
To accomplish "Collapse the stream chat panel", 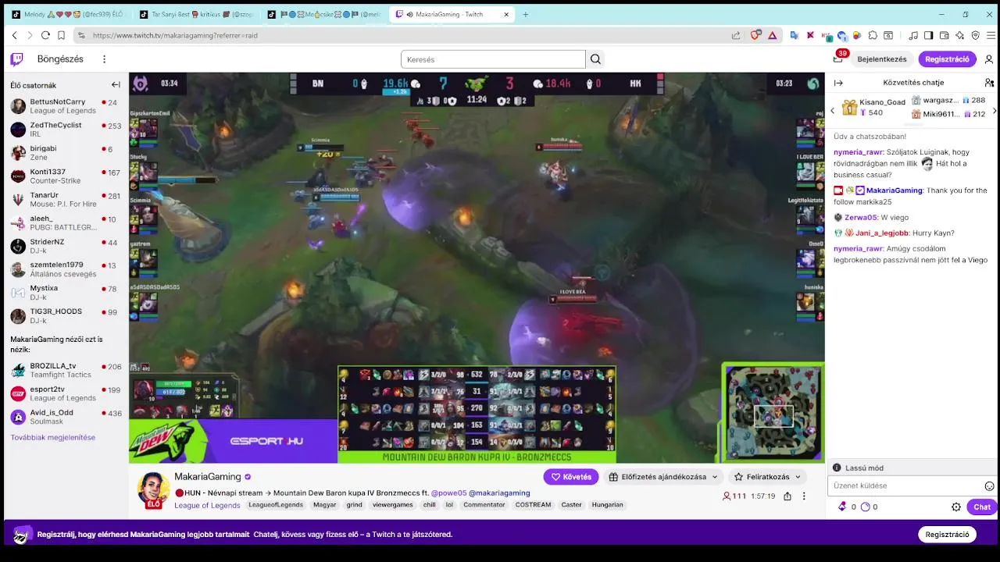I will coord(838,83).
